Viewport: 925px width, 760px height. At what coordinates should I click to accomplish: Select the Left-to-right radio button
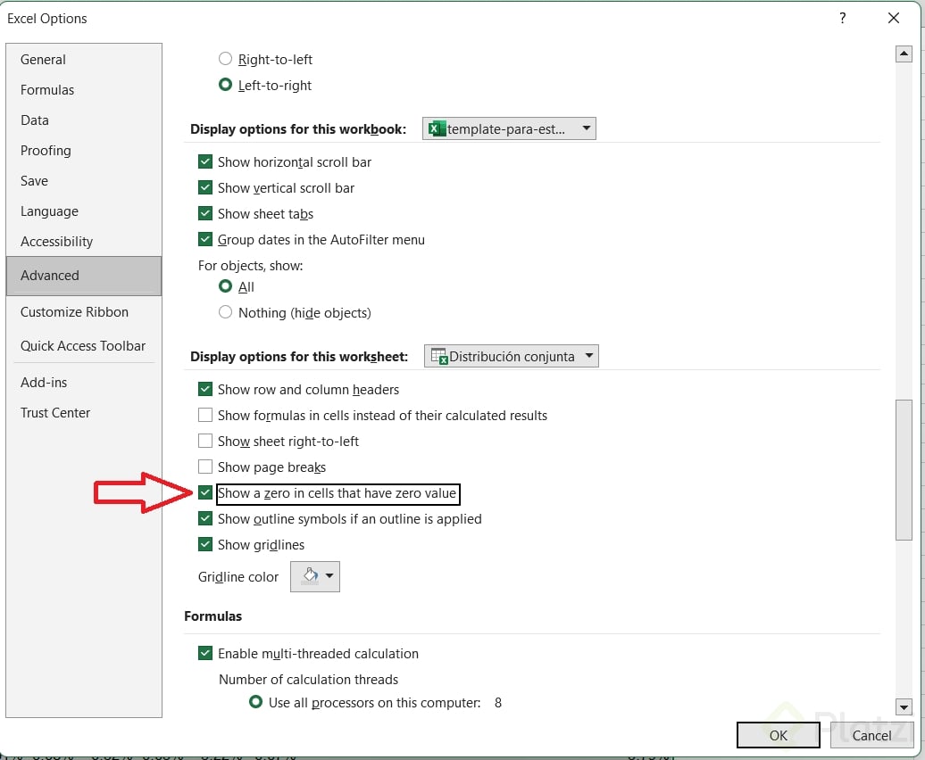click(225, 85)
